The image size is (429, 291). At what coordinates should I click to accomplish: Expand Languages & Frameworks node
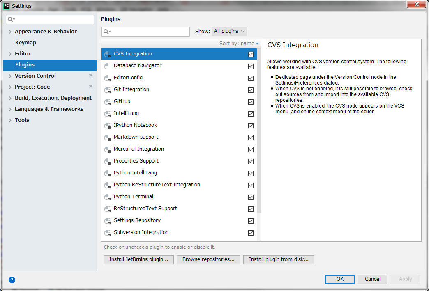tap(10, 109)
